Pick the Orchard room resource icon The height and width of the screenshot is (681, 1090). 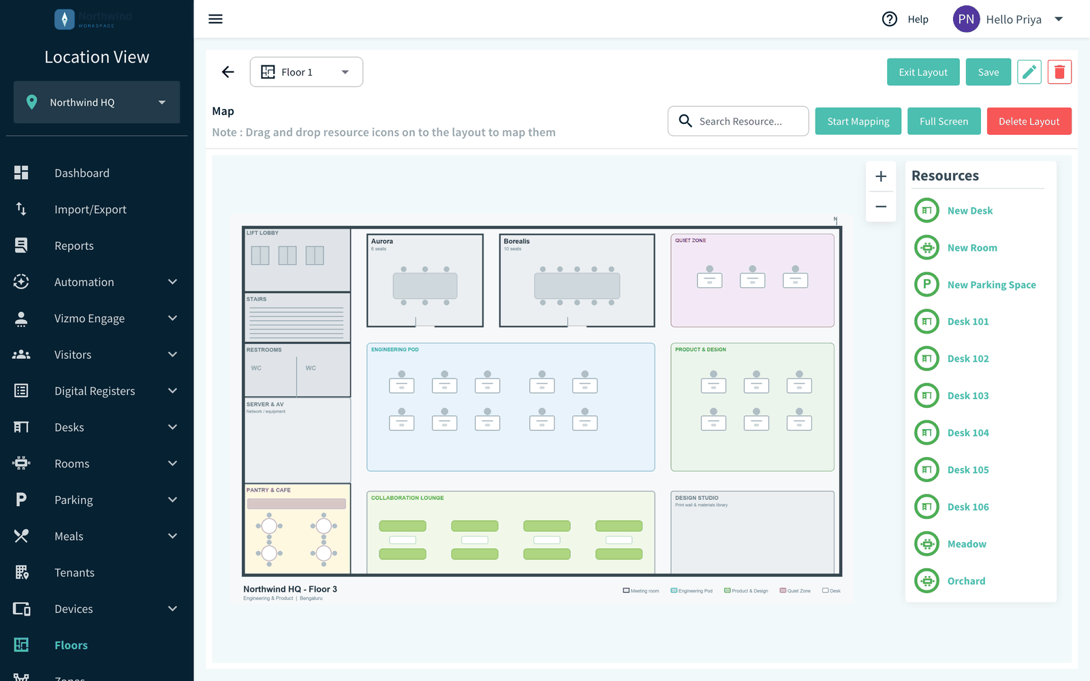pos(926,581)
